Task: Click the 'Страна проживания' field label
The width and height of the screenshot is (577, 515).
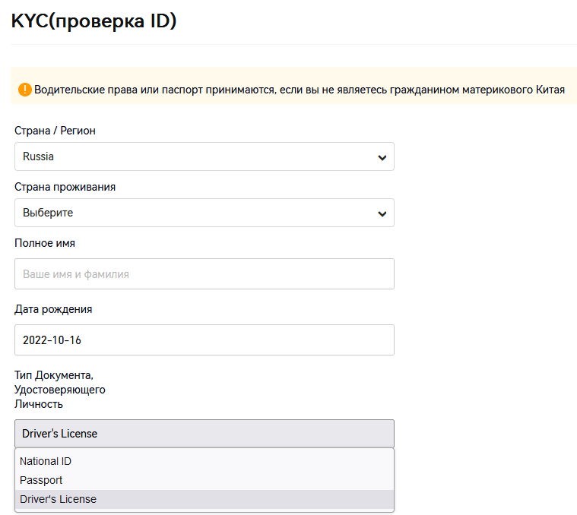Action: coord(65,187)
